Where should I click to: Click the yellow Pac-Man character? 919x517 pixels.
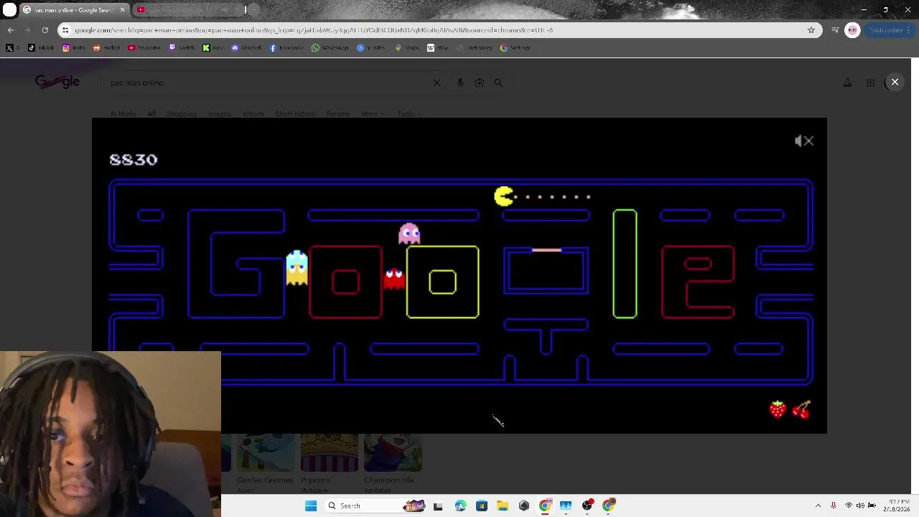click(504, 196)
